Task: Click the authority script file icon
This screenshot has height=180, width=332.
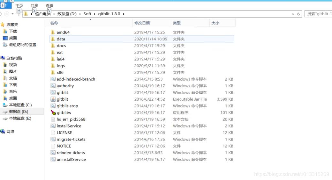Action: [x=53, y=86]
